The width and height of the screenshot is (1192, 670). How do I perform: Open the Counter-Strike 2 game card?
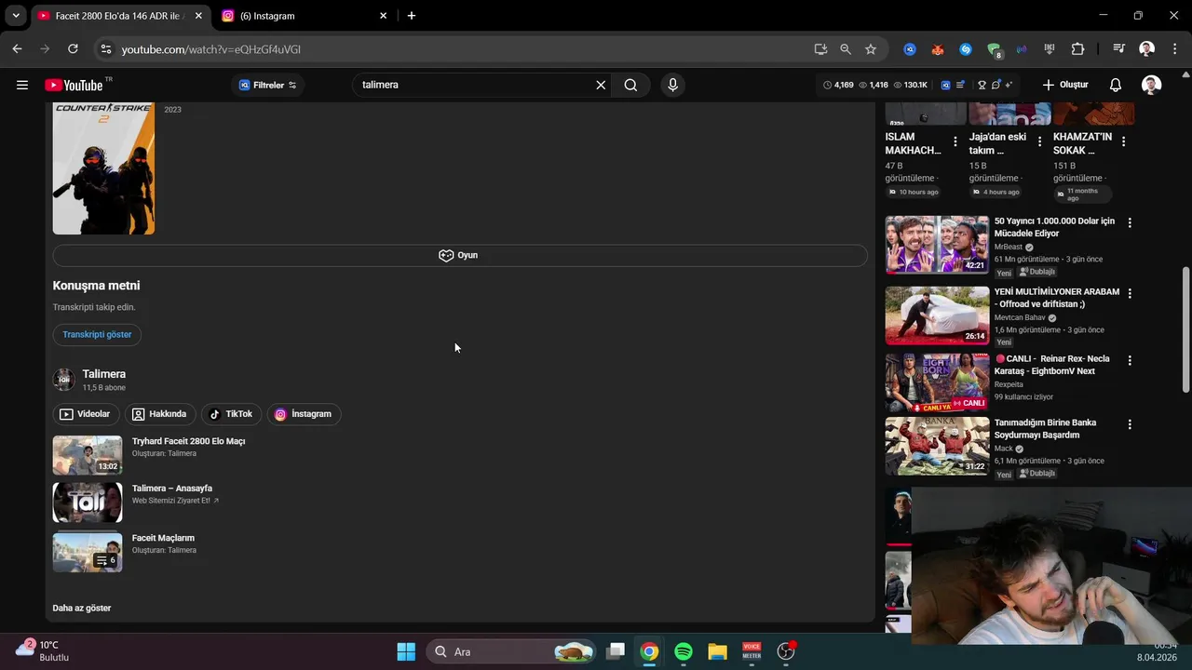click(103, 168)
